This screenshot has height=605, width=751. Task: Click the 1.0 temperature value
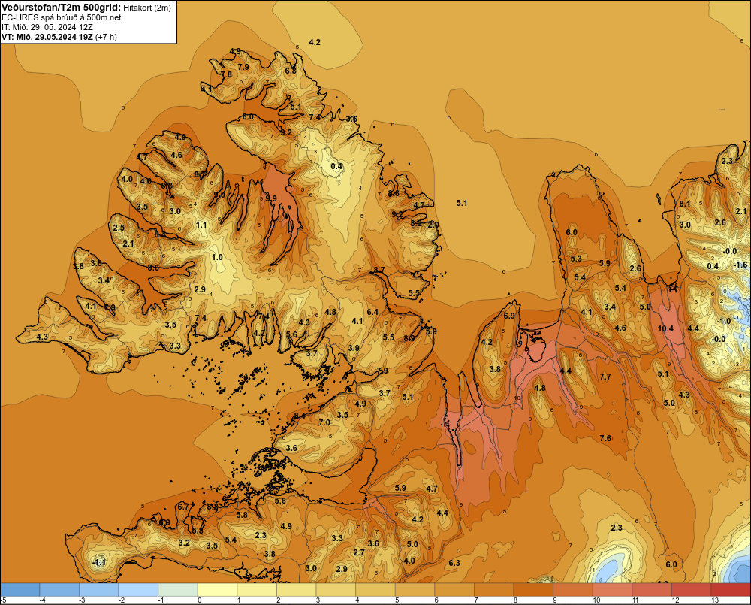pos(217,258)
